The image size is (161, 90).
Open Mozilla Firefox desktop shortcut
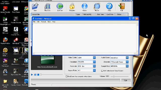pyautogui.click(x=5, y=41)
